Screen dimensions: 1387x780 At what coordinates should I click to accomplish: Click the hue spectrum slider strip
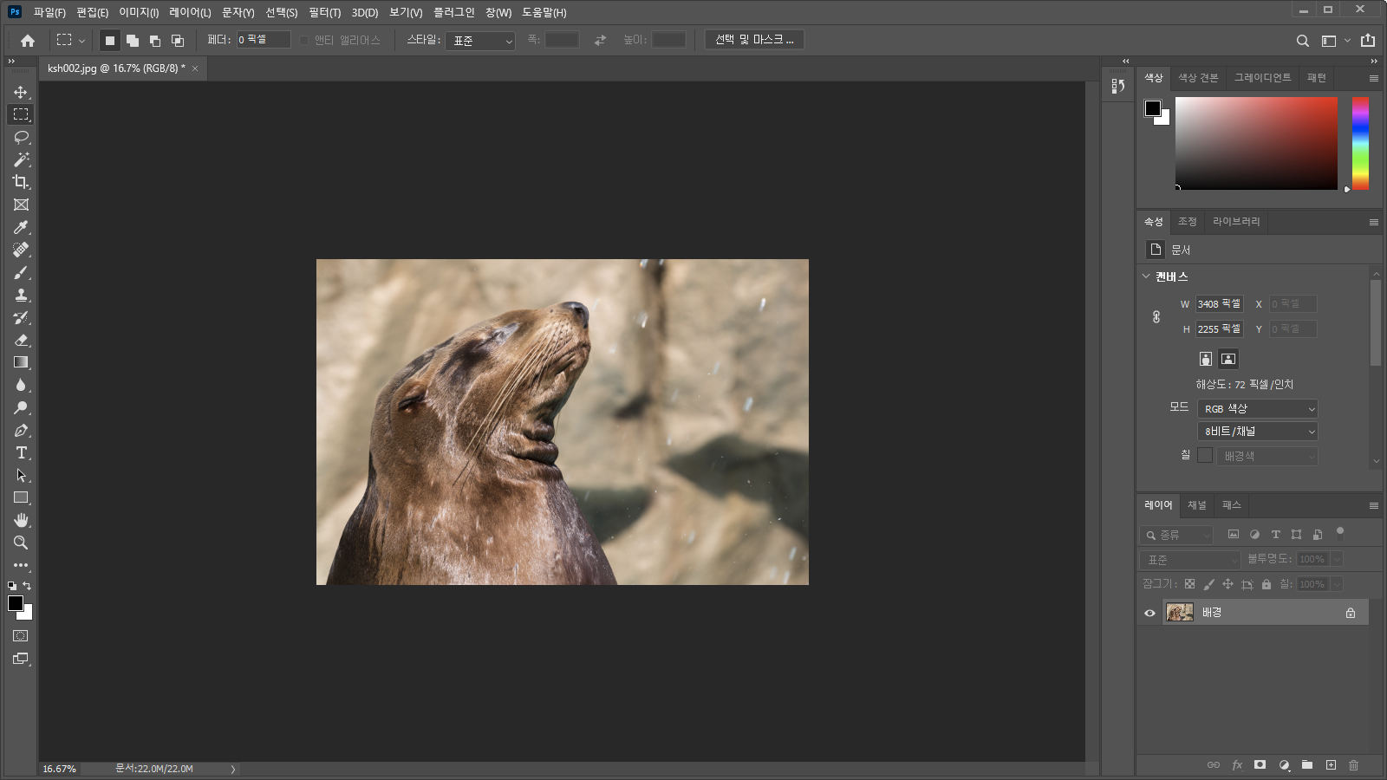(x=1360, y=143)
